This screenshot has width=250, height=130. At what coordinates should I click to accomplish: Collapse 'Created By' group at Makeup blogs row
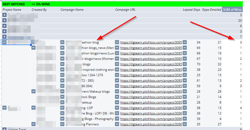(x=34, y=91)
